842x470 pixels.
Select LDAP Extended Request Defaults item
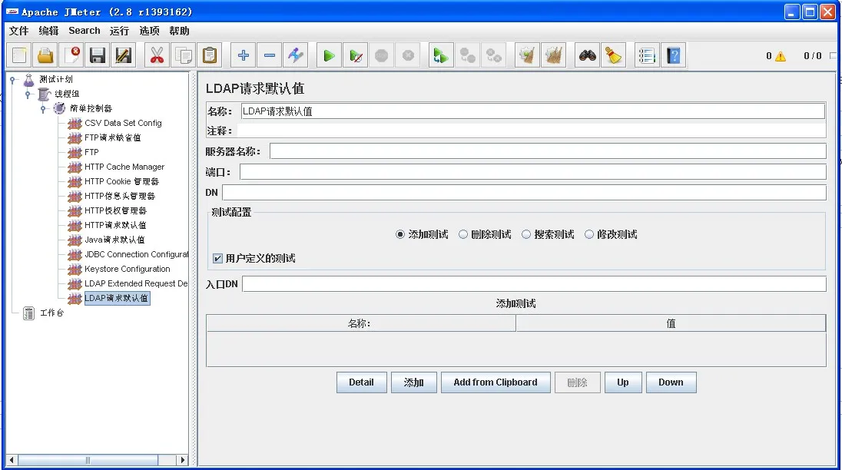click(136, 284)
